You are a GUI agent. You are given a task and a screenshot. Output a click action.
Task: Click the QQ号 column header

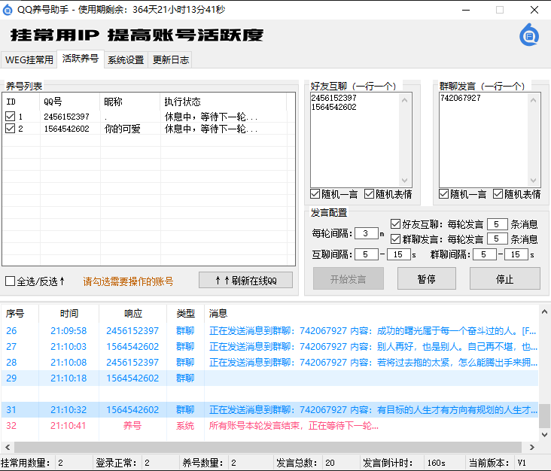69,102
